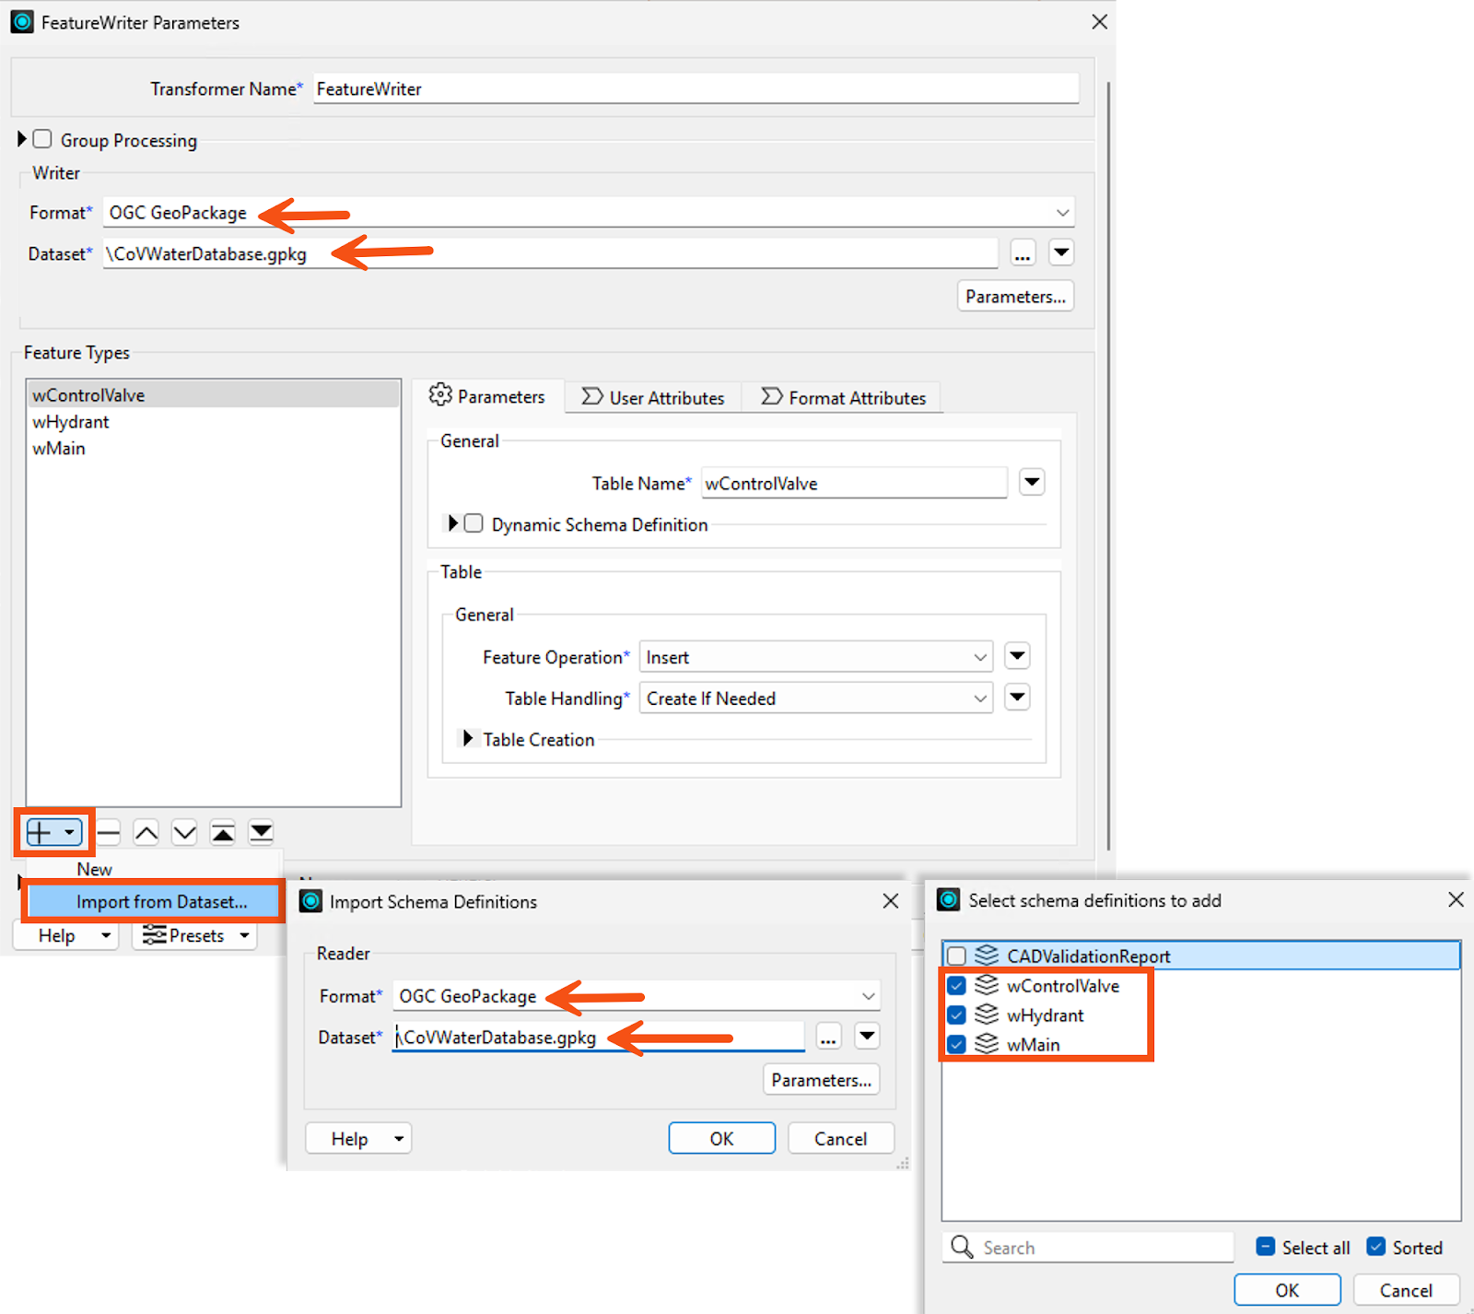Click the wHydrant layer stack icon
Viewport: 1474px width, 1314px height.
pos(987,1015)
